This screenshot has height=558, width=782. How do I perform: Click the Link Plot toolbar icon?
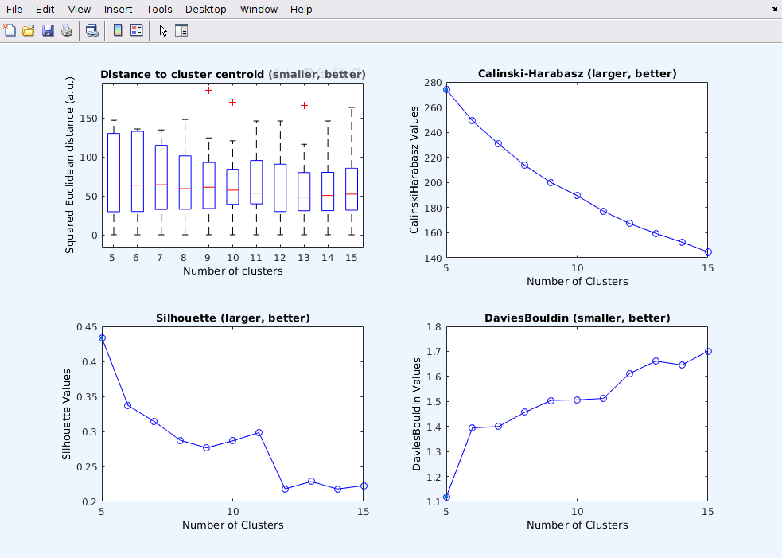[x=92, y=31]
